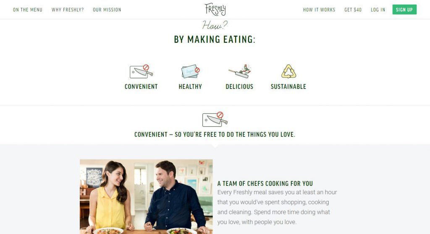Click the green Sign Up button
Viewport: 430px width, 234px height.
(x=404, y=10)
